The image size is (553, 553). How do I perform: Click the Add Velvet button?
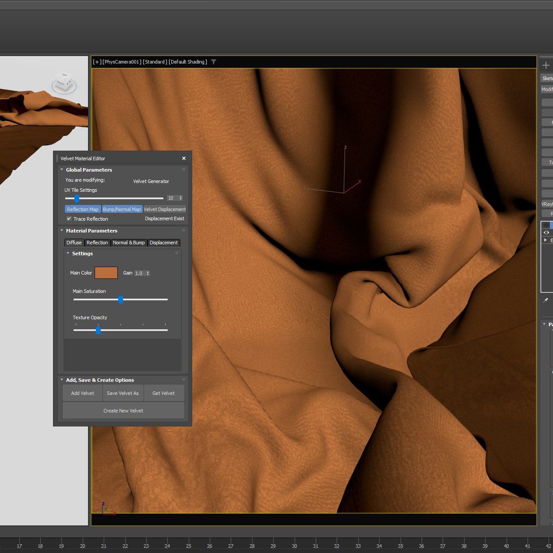coord(83,393)
